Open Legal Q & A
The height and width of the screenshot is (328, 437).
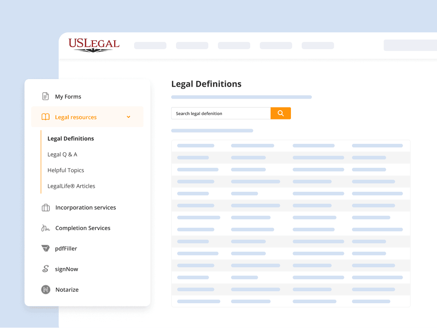click(62, 155)
